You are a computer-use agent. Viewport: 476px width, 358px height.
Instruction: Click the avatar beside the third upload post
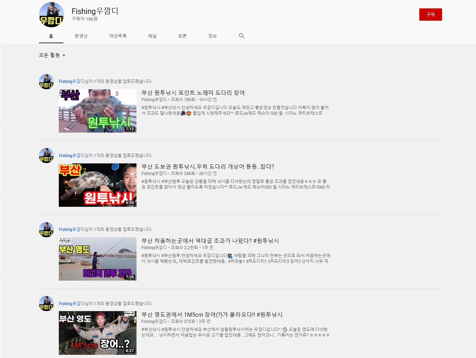46,230
